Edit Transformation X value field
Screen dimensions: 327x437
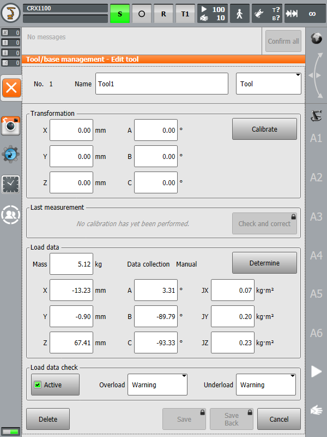tap(71, 130)
